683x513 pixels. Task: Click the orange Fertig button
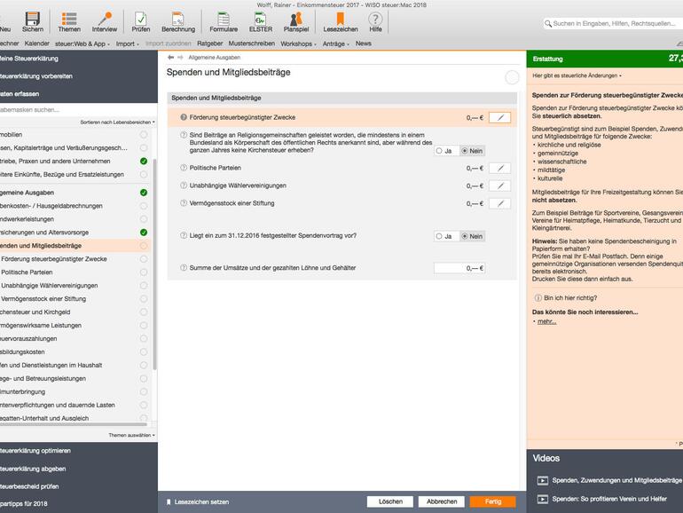click(x=492, y=501)
